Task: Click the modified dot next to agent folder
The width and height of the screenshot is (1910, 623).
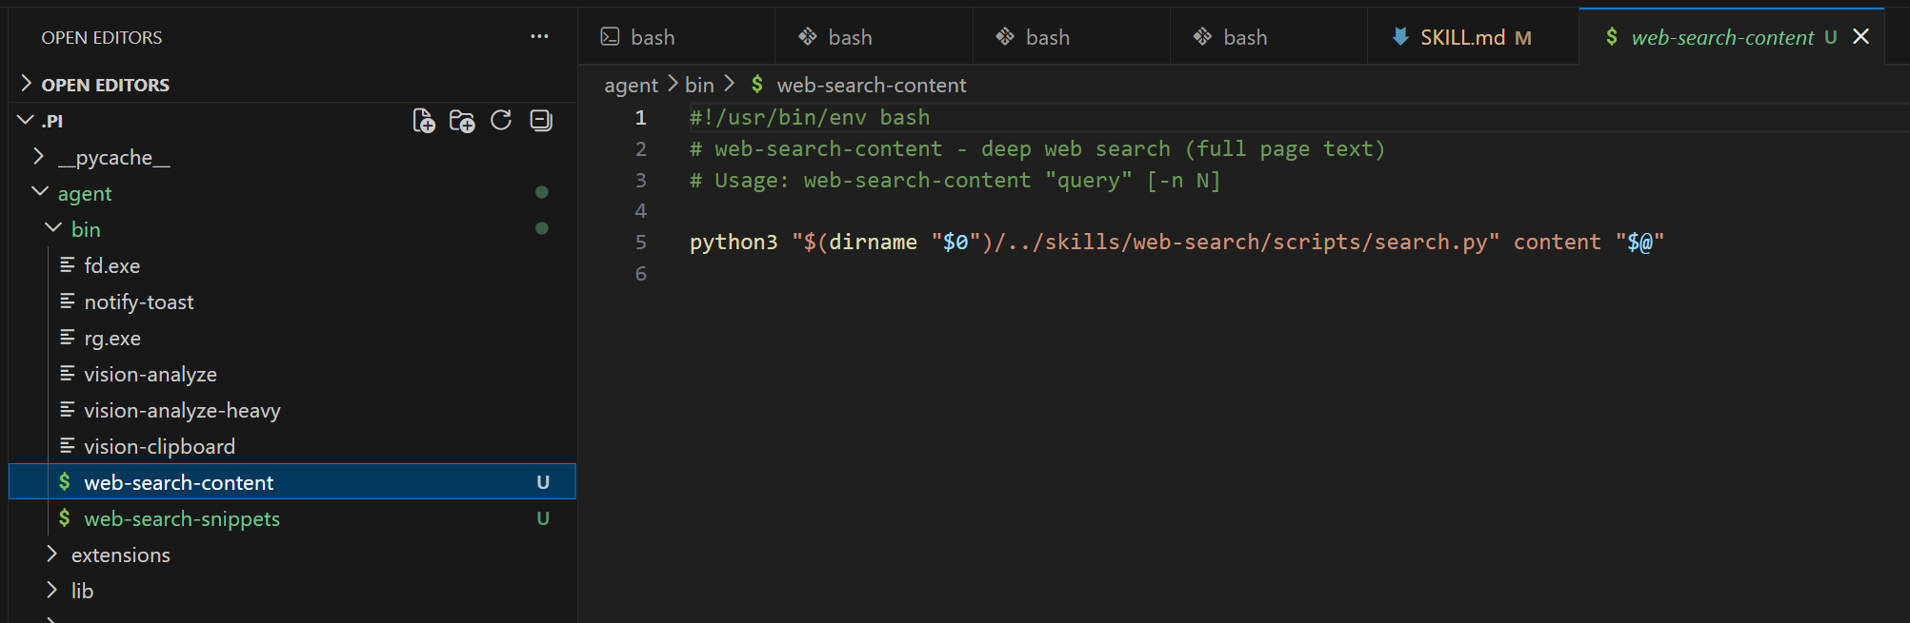Action: point(542,192)
